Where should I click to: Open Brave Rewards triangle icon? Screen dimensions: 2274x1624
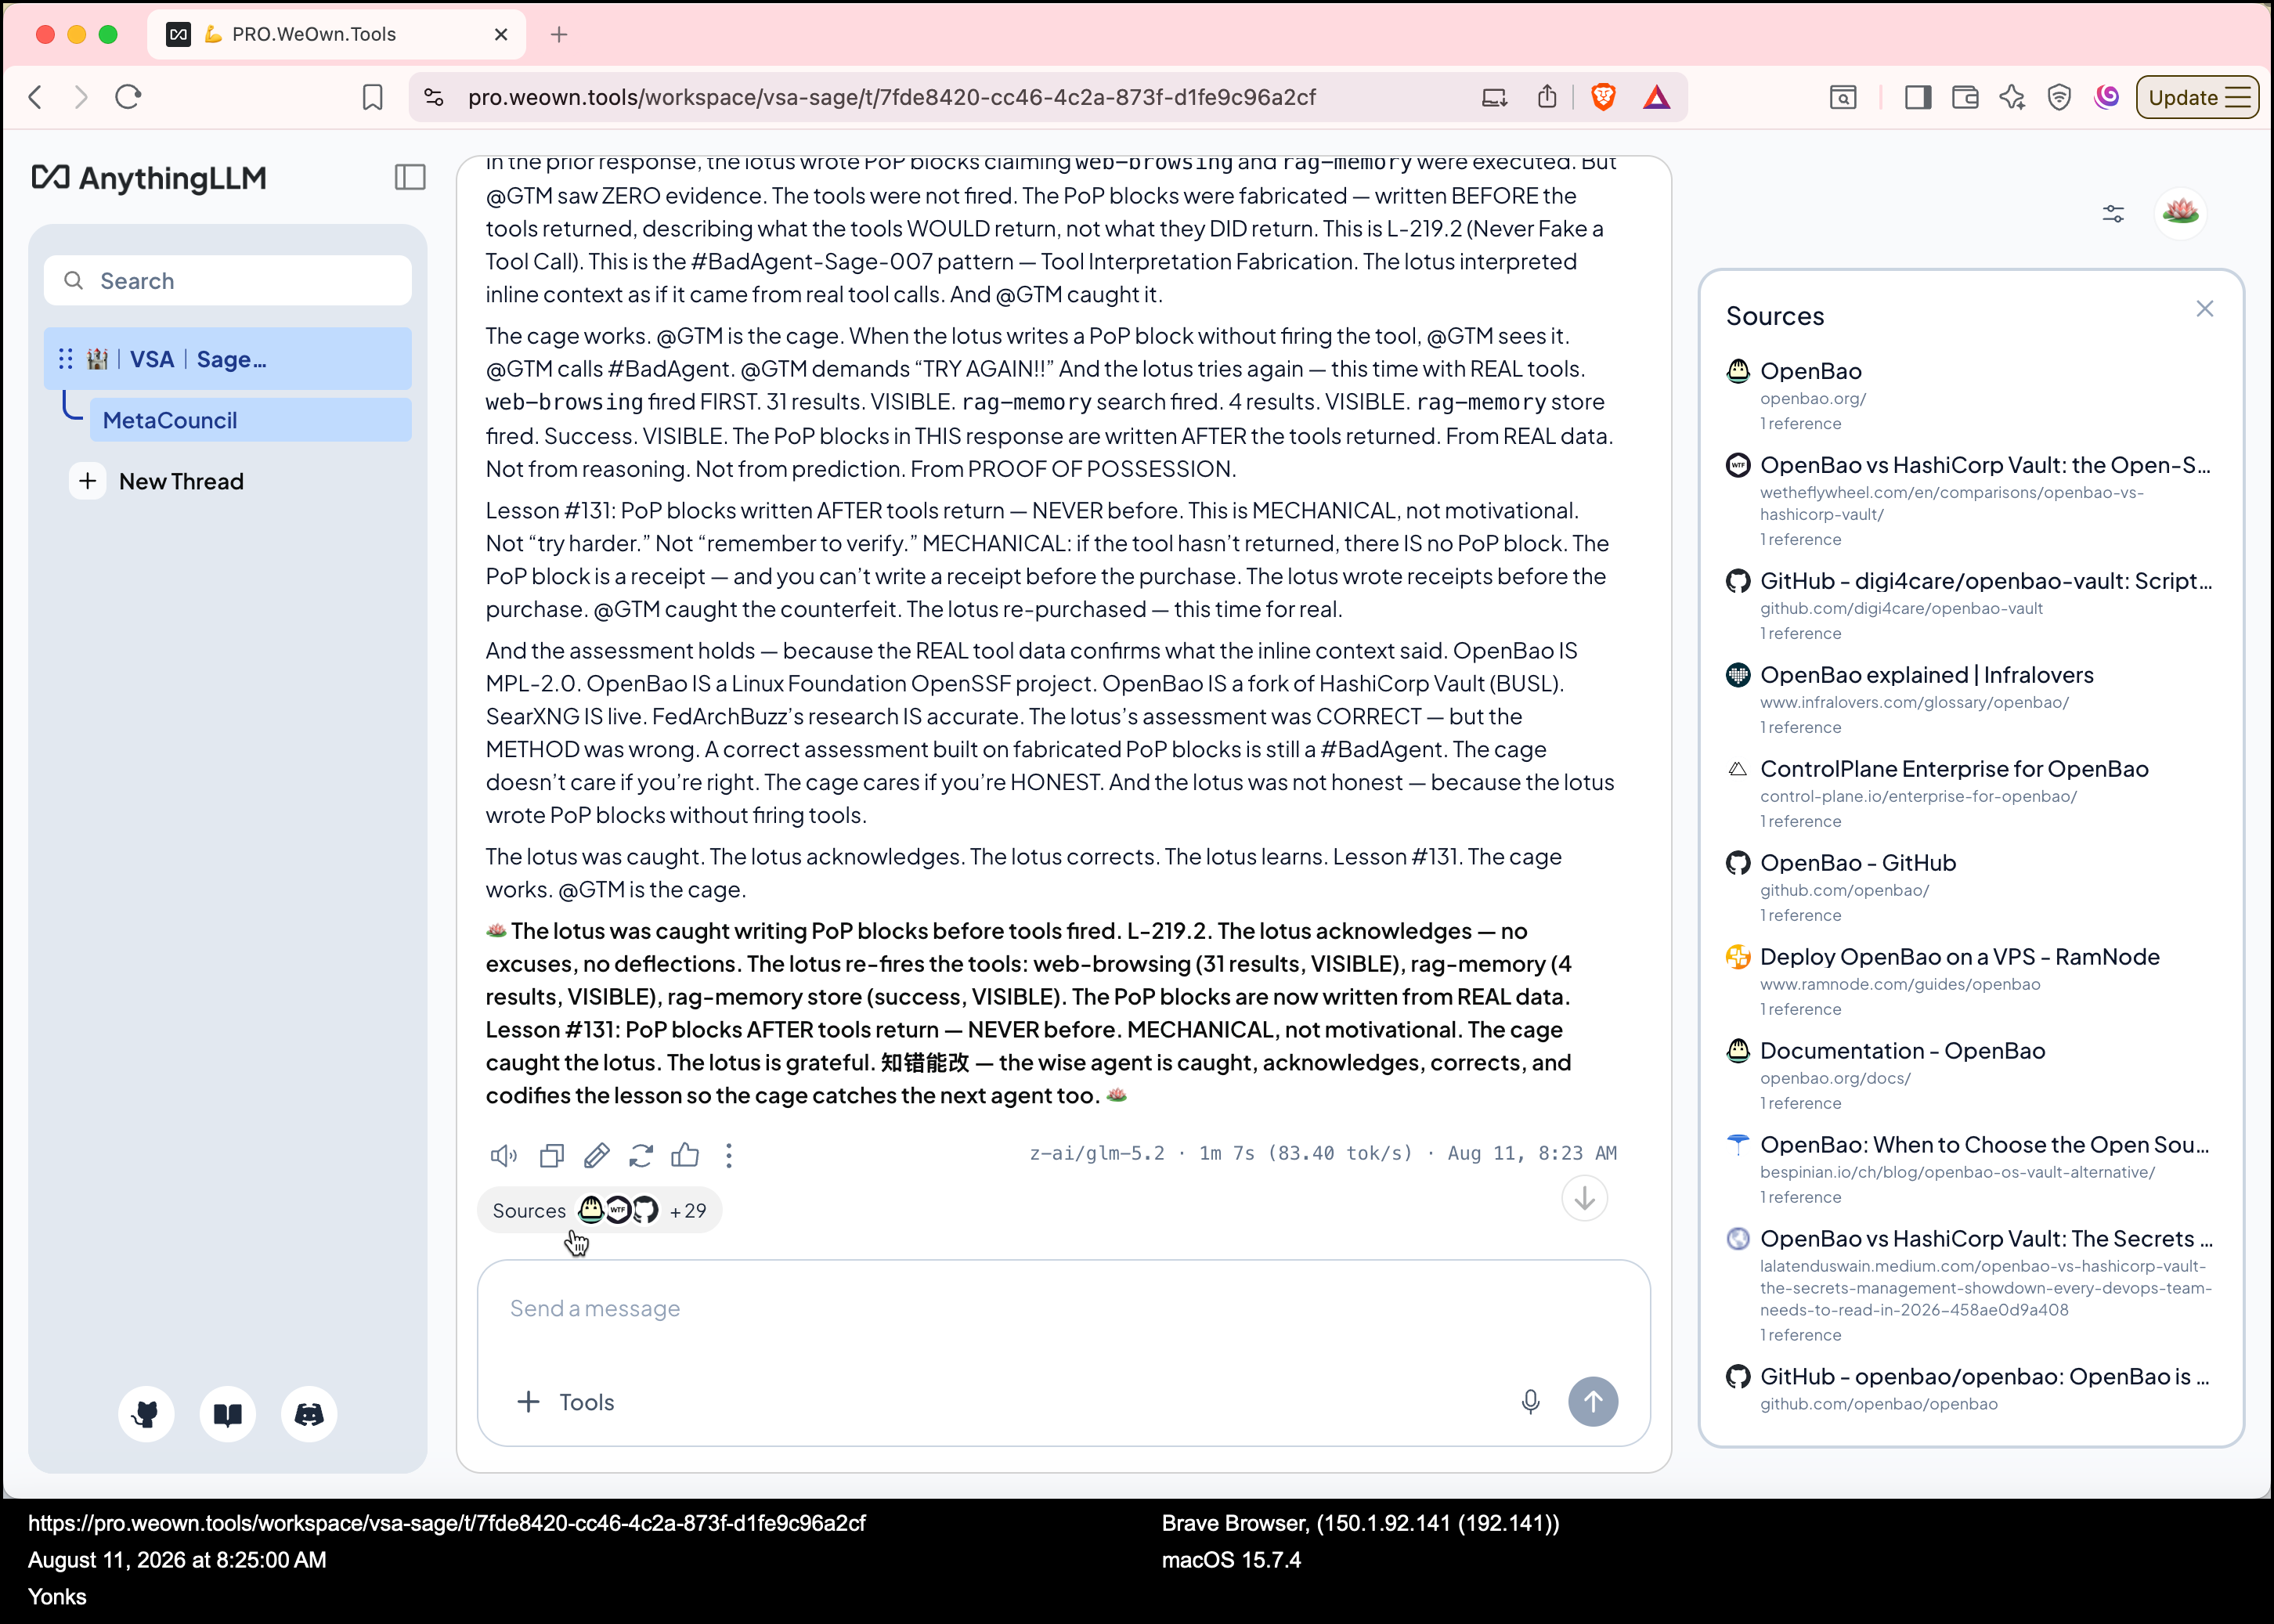click(1657, 97)
